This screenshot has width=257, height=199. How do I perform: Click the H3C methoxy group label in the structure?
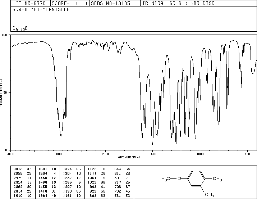click(166, 179)
